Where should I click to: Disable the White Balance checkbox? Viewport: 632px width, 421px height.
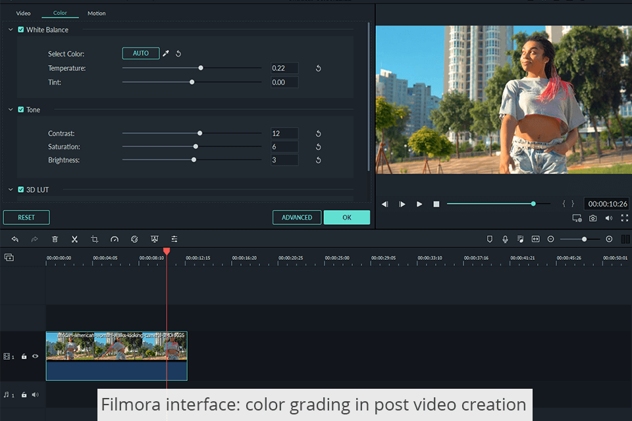point(21,30)
